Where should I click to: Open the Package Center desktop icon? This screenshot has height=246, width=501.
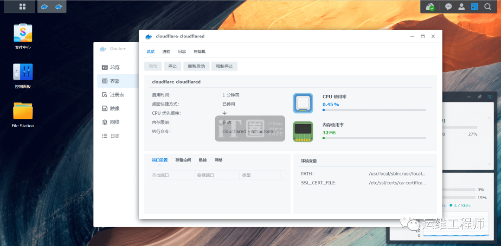[x=23, y=33]
